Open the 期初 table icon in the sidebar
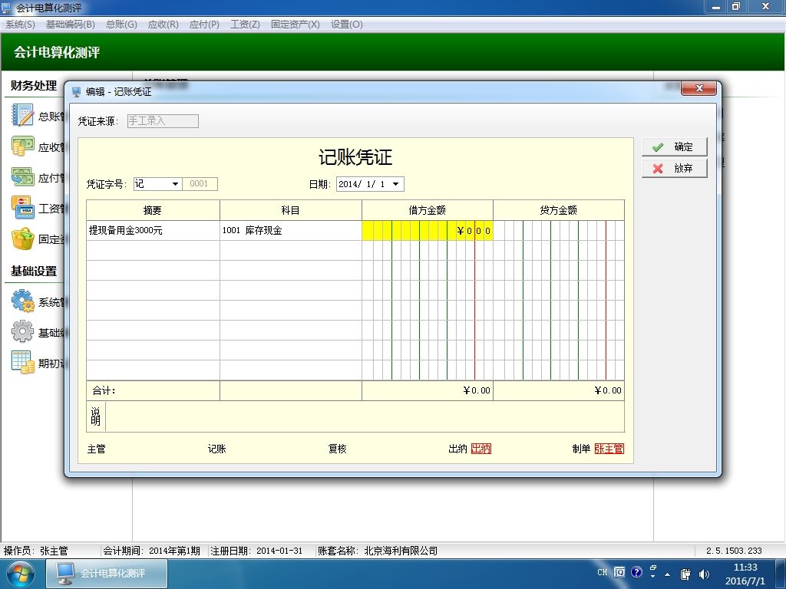This screenshot has height=589, width=786. 22,363
